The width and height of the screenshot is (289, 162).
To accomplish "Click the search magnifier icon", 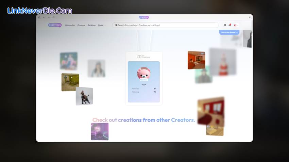I will pos(116,25).
